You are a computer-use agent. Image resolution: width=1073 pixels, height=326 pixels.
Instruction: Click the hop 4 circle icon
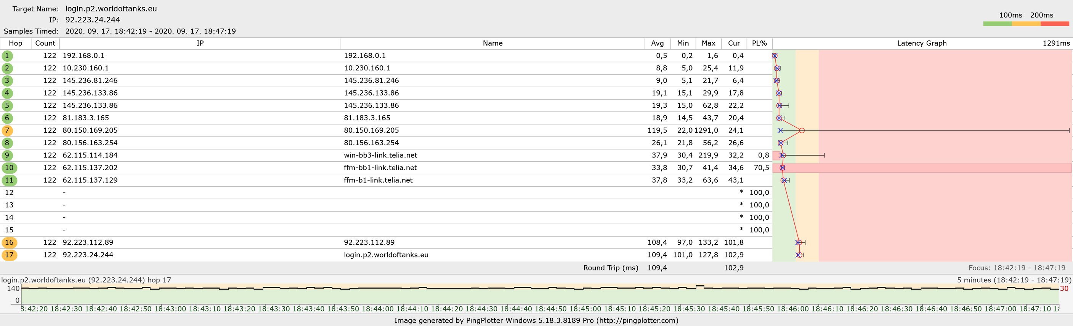pos(7,93)
